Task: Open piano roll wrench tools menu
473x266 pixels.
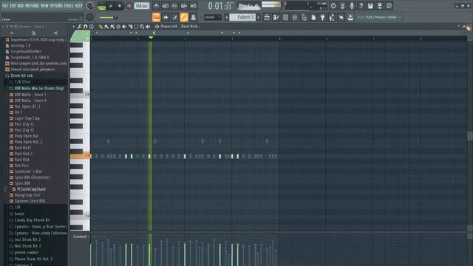Action: click(79, 27)
